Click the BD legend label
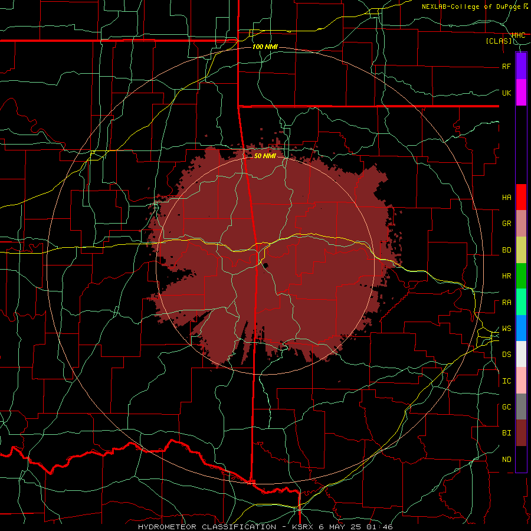This screenshot has width=531, height=531. (x=506, y=250)
